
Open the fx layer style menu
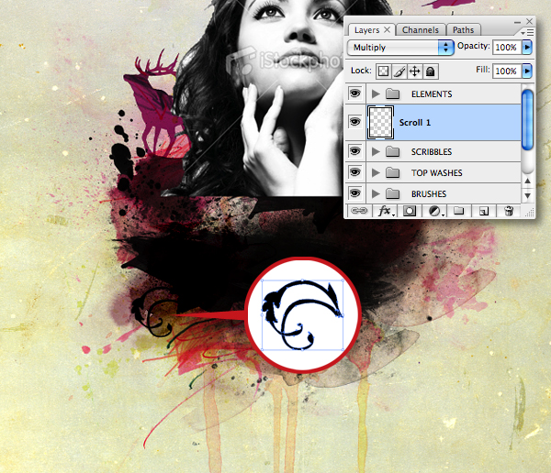(386, 211)
